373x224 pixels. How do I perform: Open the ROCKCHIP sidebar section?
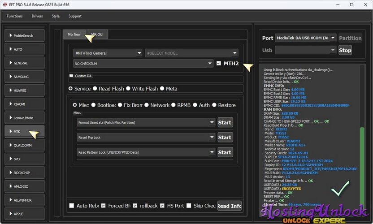(24, 172)
